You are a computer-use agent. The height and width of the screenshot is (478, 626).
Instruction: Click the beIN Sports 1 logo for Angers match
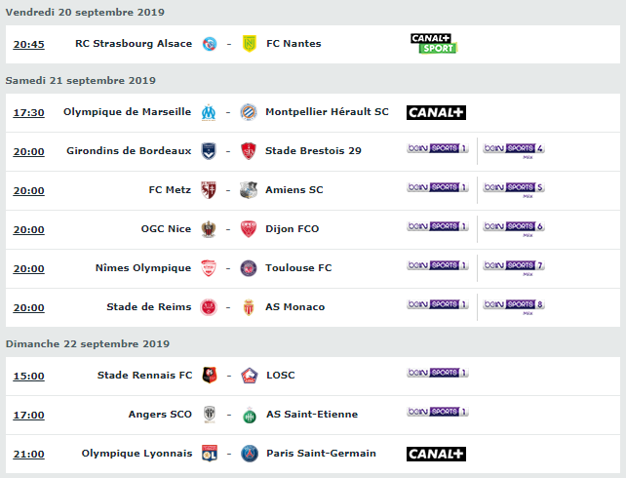pyautogui.click(x=438, y=412)
